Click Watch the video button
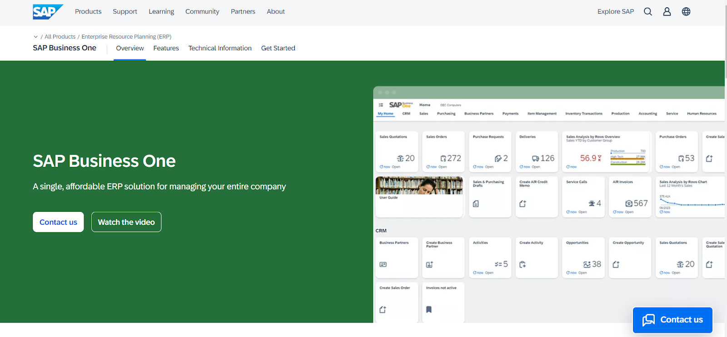 [126, 222]
